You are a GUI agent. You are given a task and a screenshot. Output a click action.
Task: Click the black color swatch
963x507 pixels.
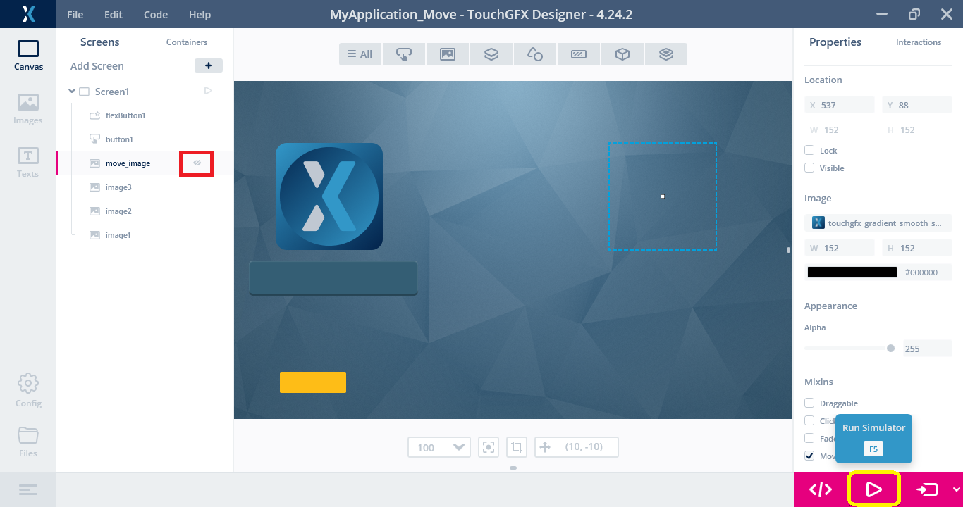coord(852,272)
